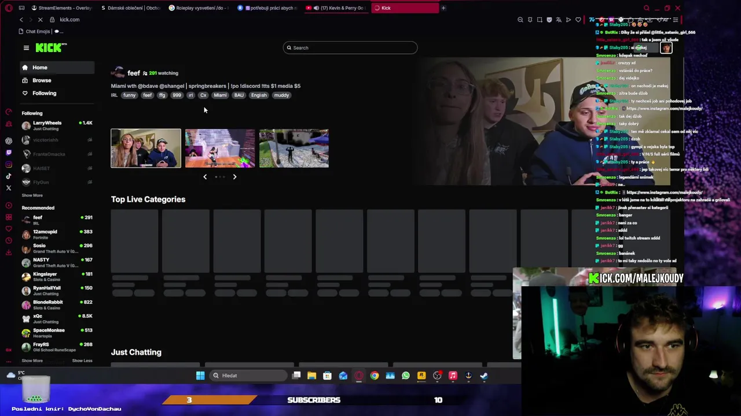Image resolution: width=741 pixels, height=416 pixels.
Task: Select the third featured stream thumbnail
Action: pyautogui.click(x=294, y=148)
